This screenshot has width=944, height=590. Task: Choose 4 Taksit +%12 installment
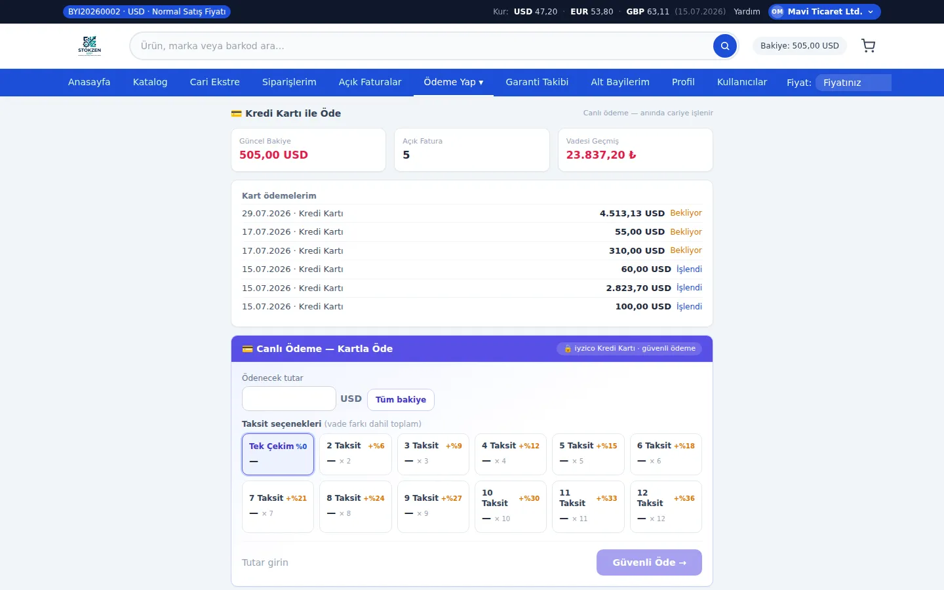point(511,454)
